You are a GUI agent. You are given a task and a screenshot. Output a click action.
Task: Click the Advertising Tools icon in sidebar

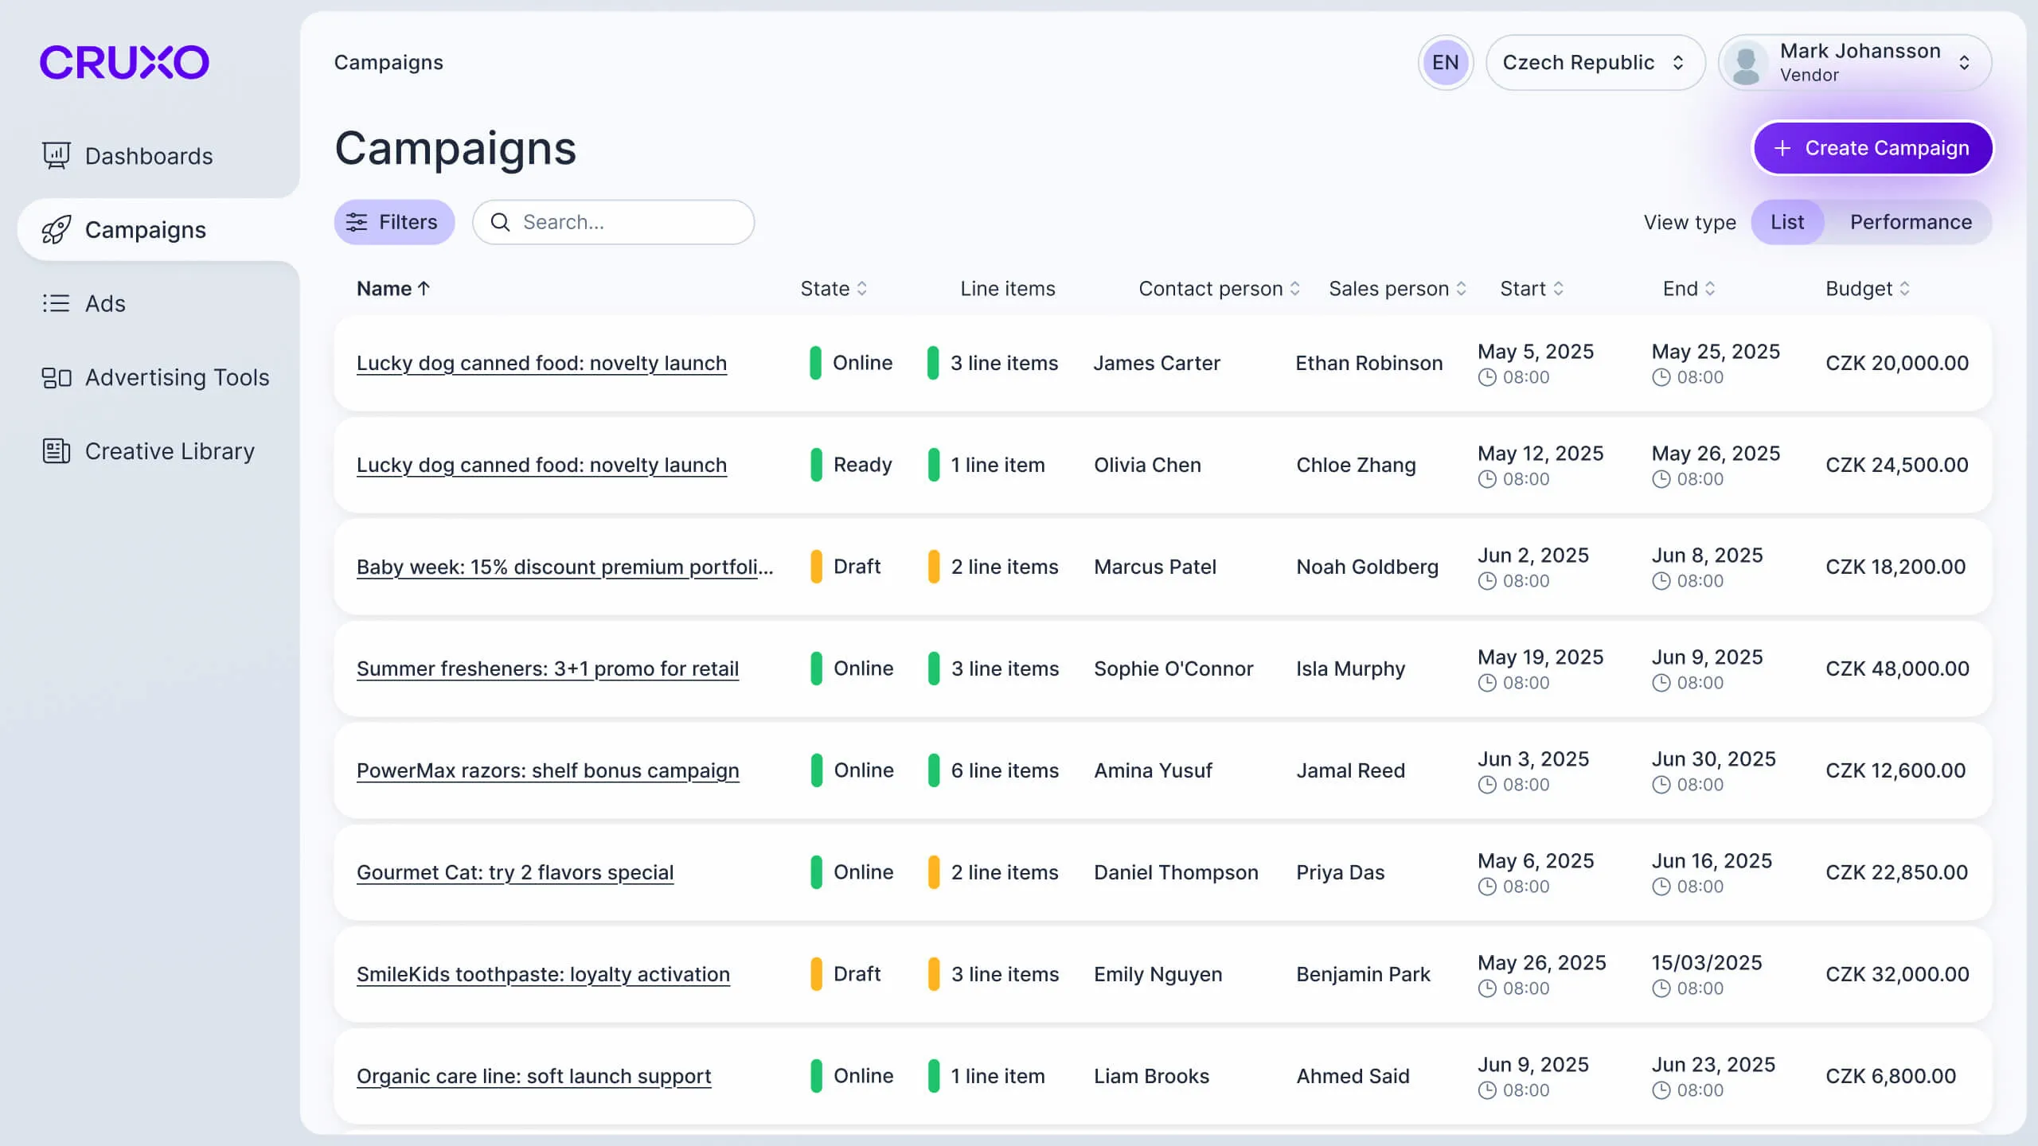(x=56, y=377)
